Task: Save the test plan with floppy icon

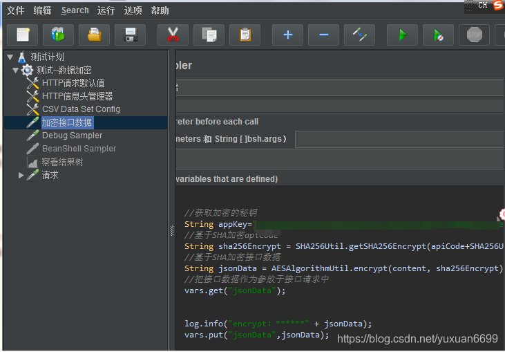Action: pos(130,35)
